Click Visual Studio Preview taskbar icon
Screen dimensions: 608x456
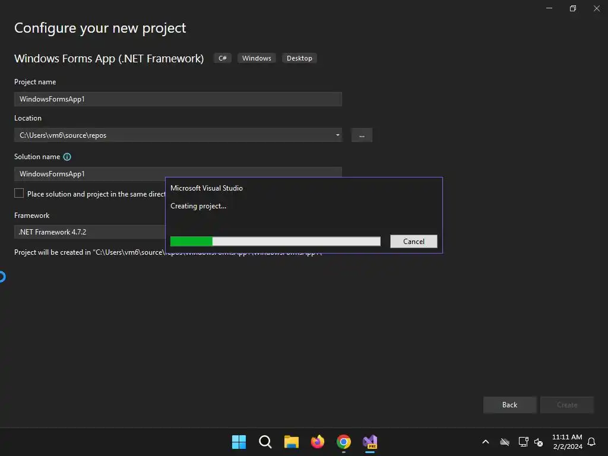pyautogui.click(x=370, y=442)
